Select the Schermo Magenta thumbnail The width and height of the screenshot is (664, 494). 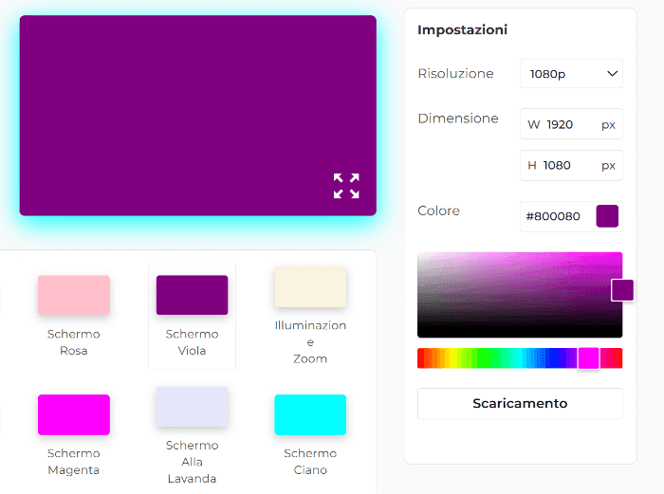tap(74, 414)
